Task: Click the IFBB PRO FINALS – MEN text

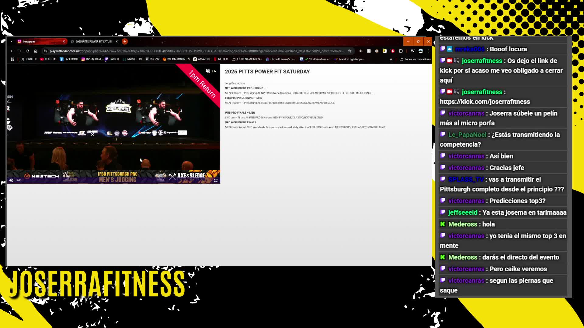Action: click(x=240, y=113)
